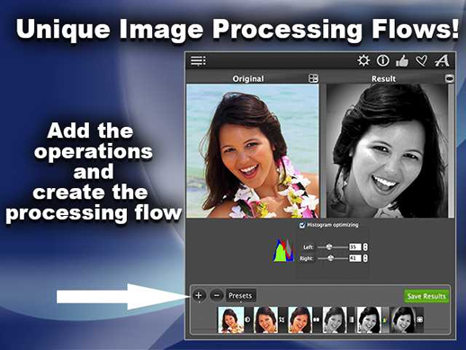
Task: Add an operation with the plus button
Action: tap(198, 296)
